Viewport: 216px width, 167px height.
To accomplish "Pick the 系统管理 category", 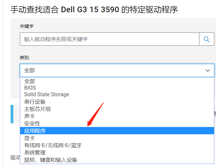I will point(35,152).
